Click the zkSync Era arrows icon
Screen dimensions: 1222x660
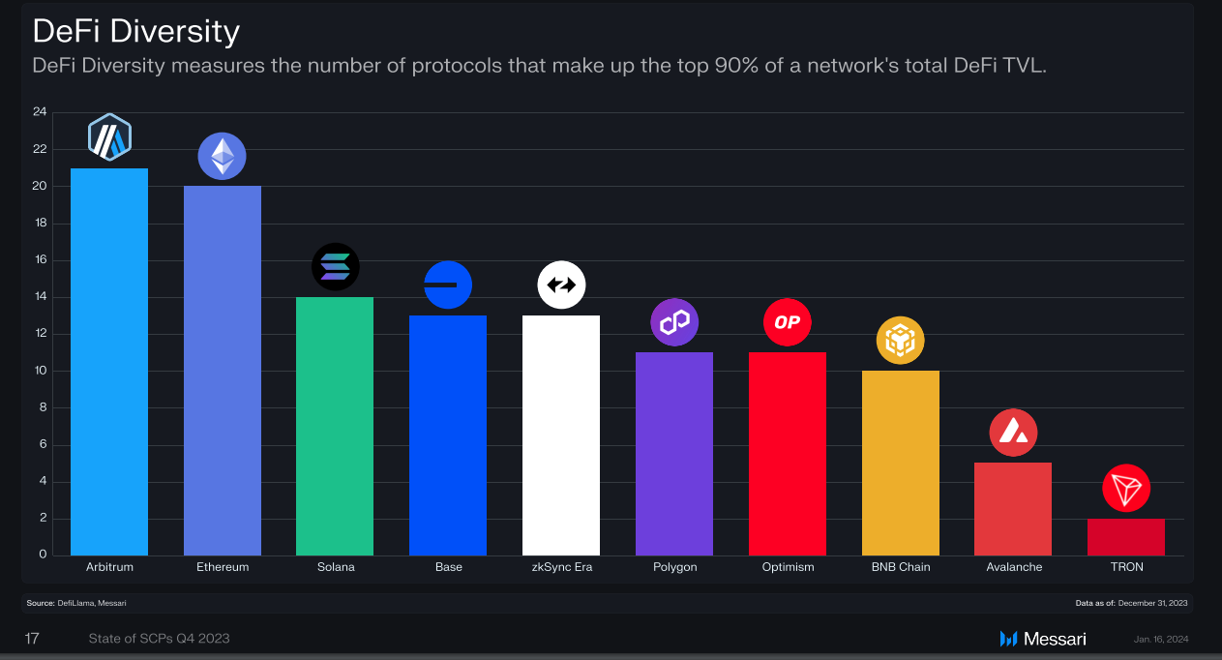561,285
